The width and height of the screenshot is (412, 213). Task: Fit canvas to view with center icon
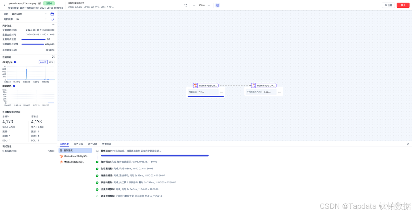(186, 5)
